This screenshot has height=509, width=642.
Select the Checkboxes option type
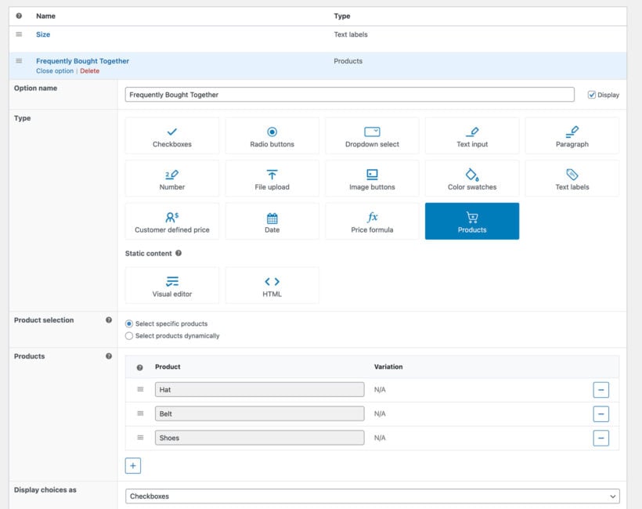coord(171,136)
